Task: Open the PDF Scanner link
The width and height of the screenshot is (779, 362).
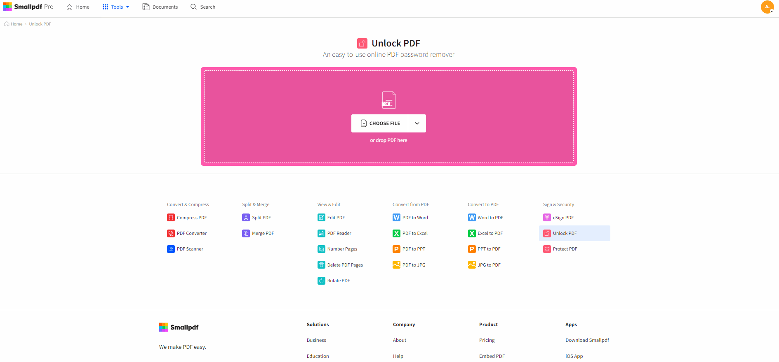Action: pos(190,249)
